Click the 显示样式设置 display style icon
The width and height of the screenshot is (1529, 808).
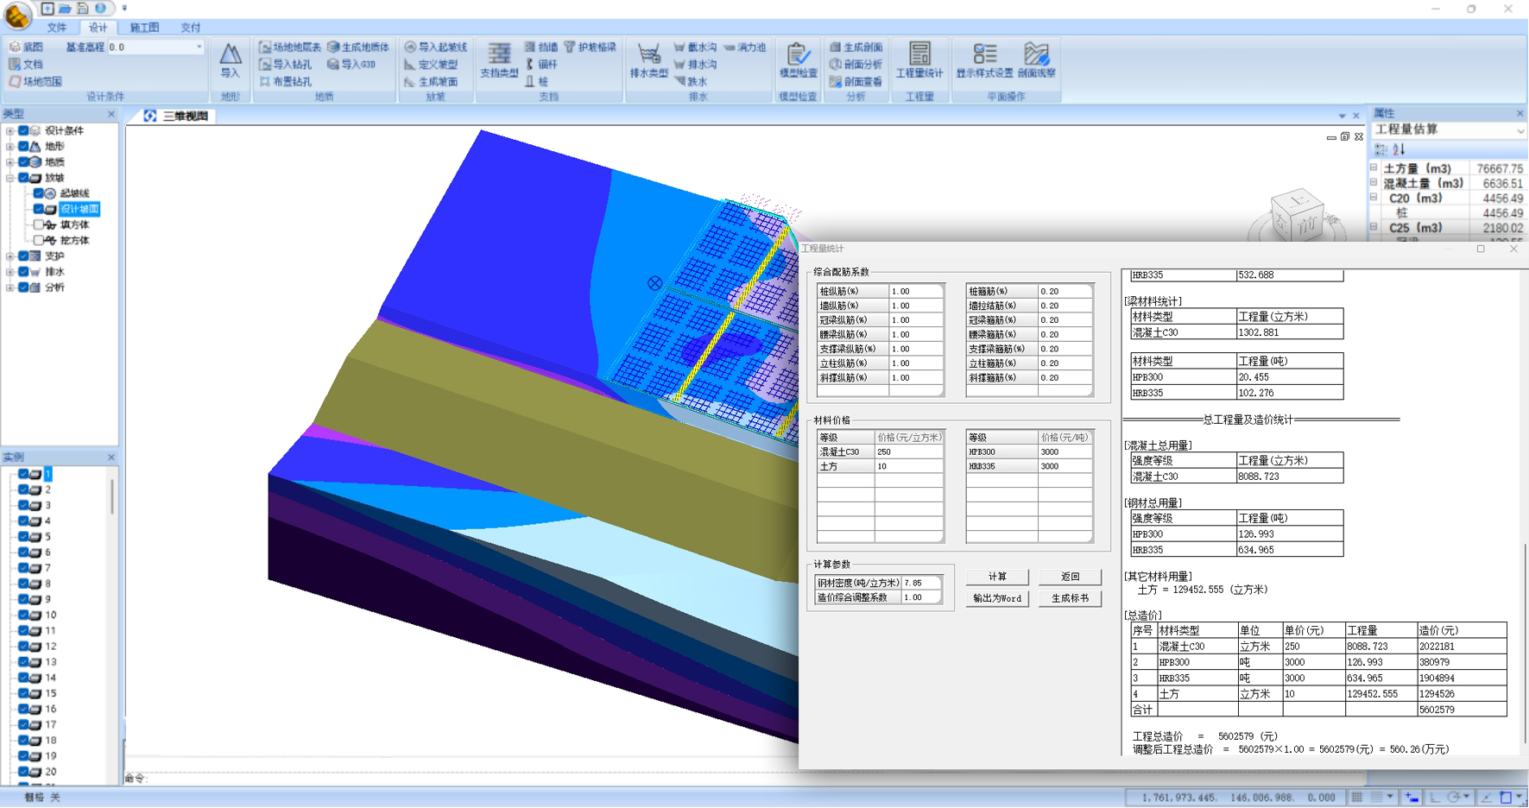pyautogui.click(x=984, y=61)
